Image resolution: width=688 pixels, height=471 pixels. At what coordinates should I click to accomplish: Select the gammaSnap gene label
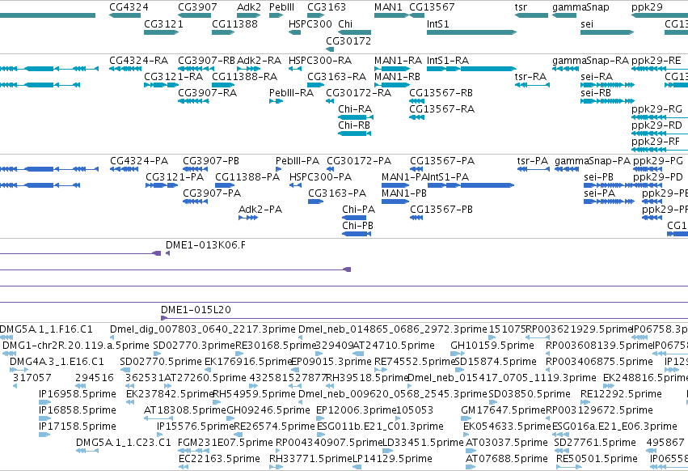click(x=580, y=7)
